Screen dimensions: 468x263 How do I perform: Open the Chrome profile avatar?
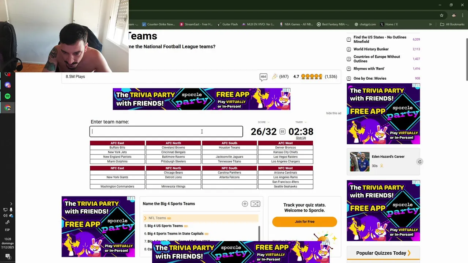point(454,15)
